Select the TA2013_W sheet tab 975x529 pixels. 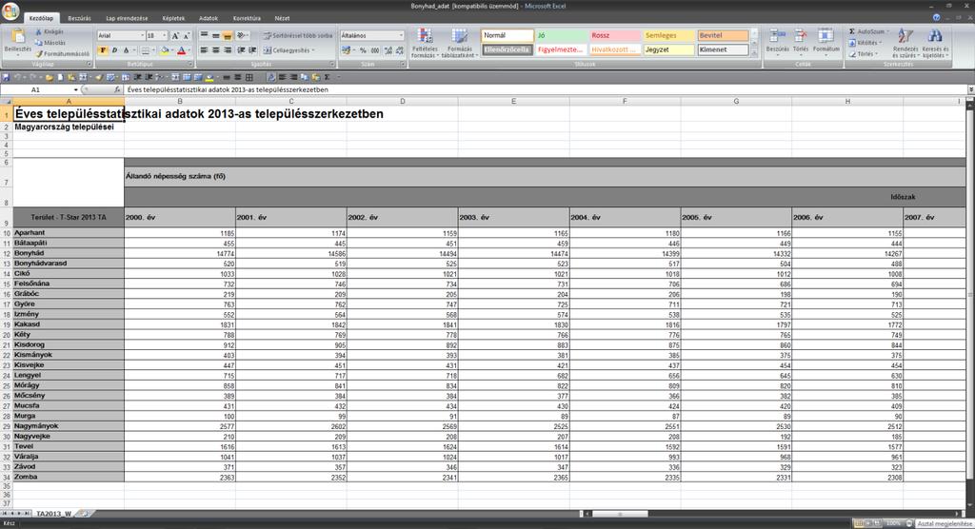(x=53, y=514)
